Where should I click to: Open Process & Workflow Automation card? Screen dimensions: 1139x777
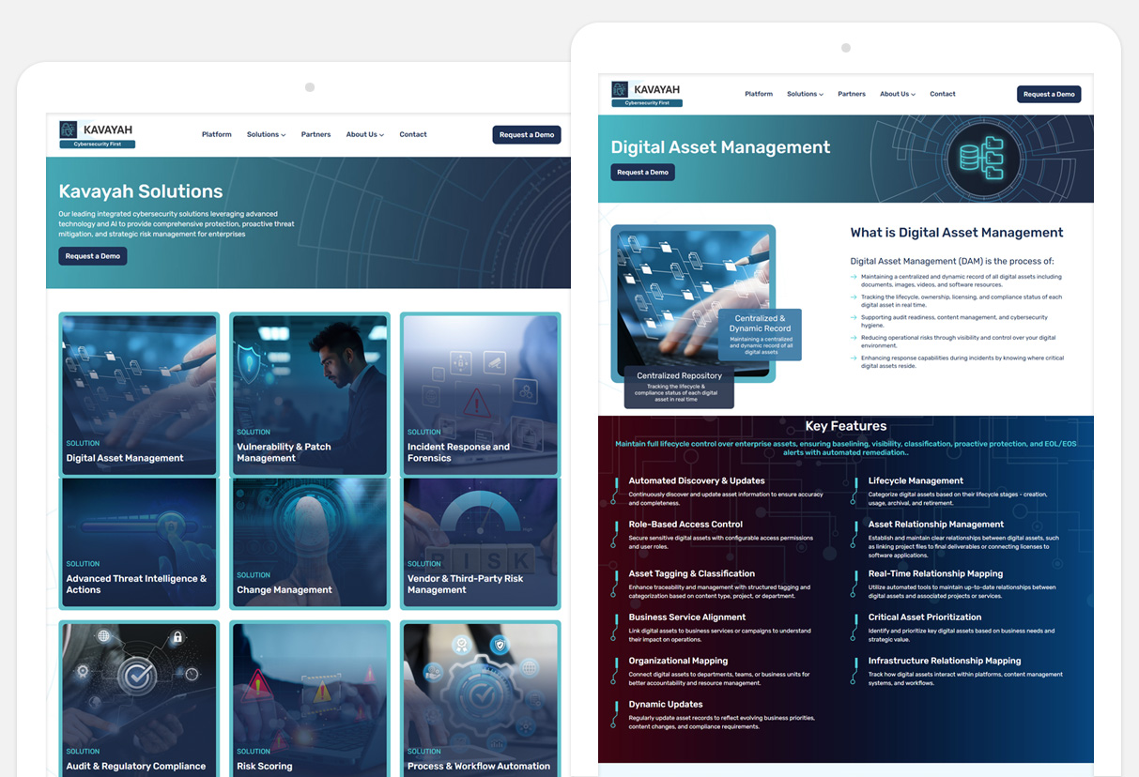click(x=481, y=698)
